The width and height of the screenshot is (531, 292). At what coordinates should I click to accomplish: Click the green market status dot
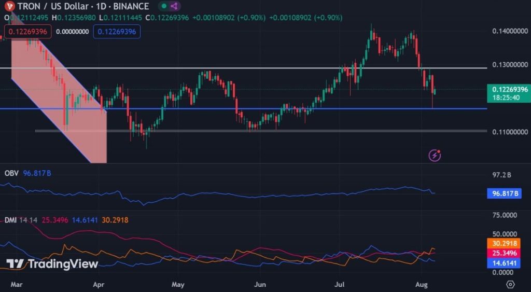[164, 6]
